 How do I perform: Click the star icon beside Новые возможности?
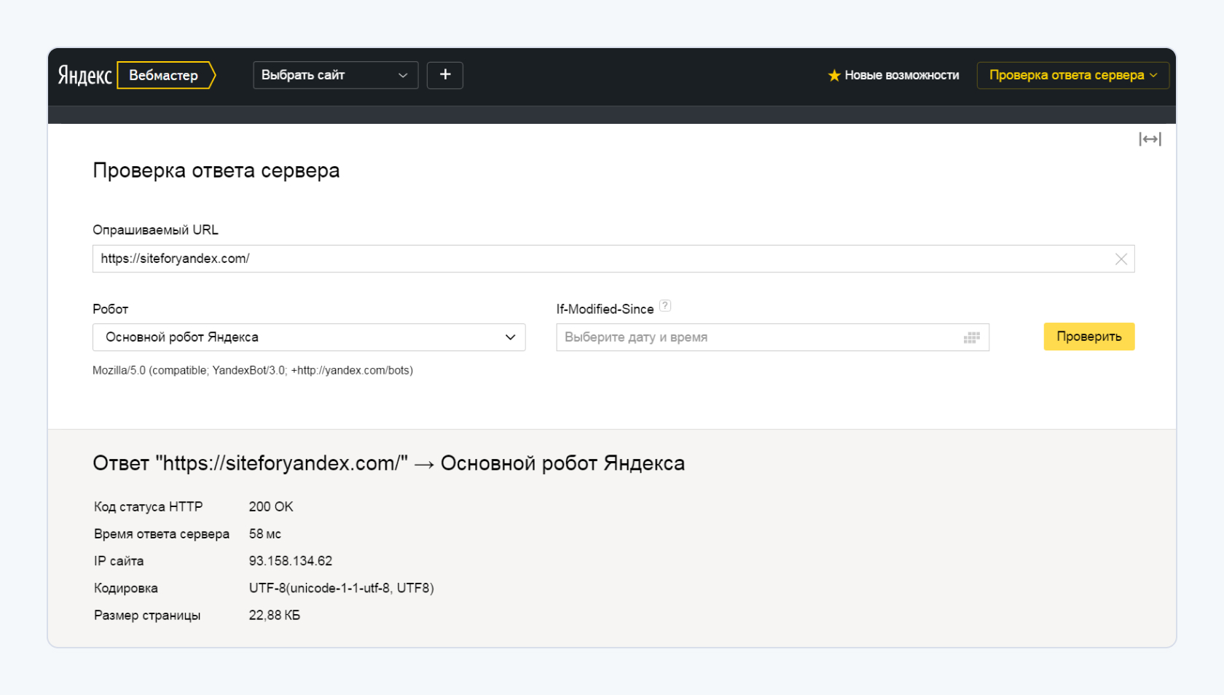834,75
